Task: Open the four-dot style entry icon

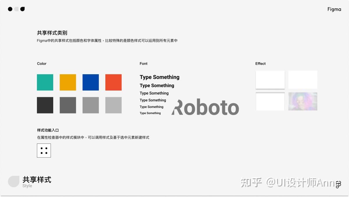Action: (x=44, y=150)
